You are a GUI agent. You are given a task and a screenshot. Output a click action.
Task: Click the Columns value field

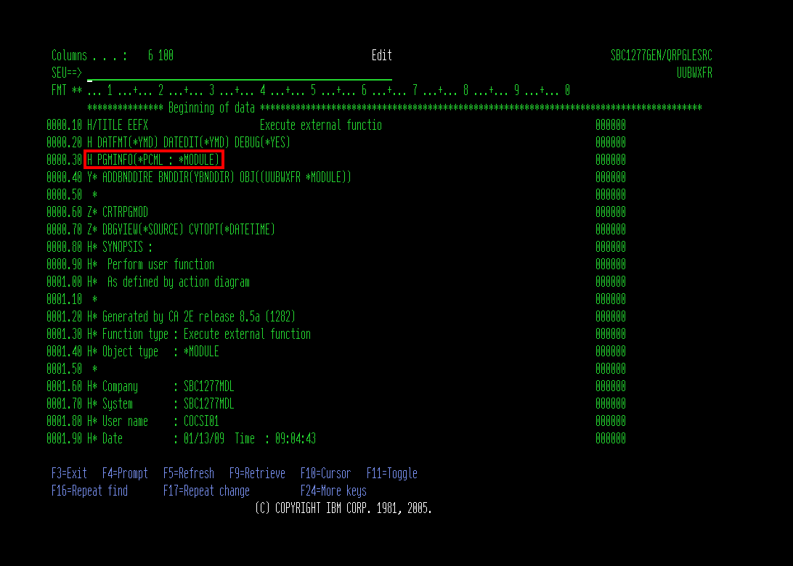[x=160, y=56]
